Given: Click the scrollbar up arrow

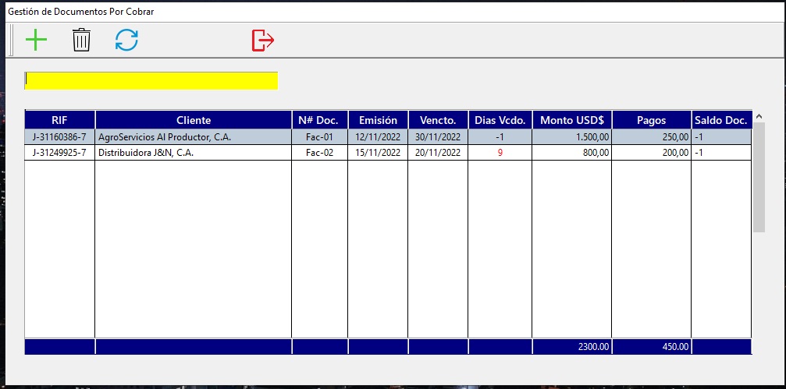Looking at the screenshot, I should pos(759,116).
